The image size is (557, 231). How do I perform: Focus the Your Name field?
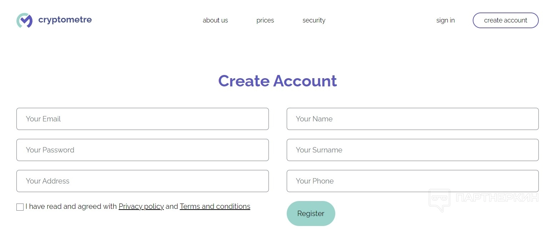[x=412, y=119]
